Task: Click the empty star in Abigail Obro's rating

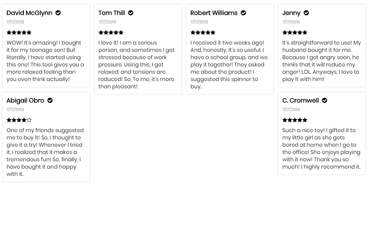Action: tap(29, 120)
